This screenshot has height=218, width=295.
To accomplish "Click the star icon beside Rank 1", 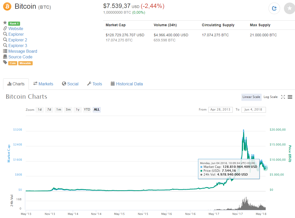I will point(5,23).
